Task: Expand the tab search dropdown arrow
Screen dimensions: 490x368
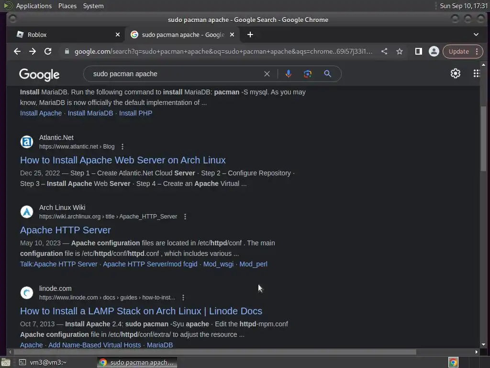Action: (x=476, y=34)
